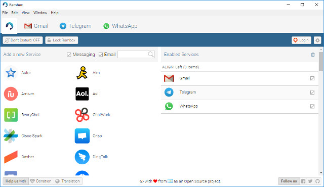Remove all services with trash icon
Screen dimensions: 324x187
tap(313, 55)
